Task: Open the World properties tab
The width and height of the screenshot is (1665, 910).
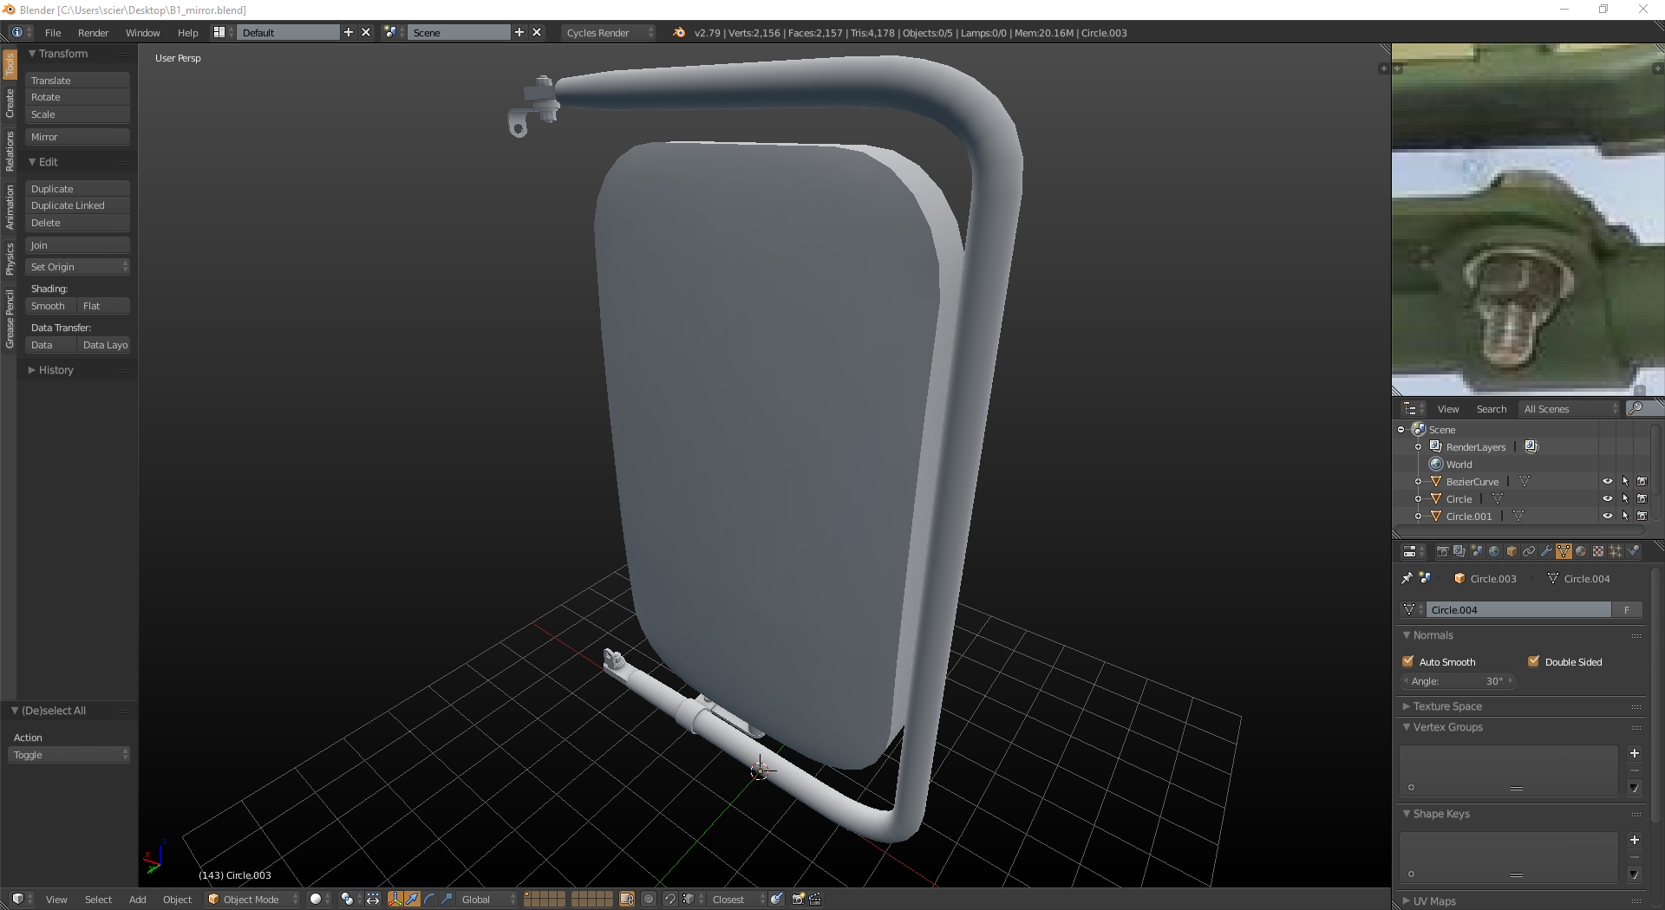Action: coord(1494,551)
